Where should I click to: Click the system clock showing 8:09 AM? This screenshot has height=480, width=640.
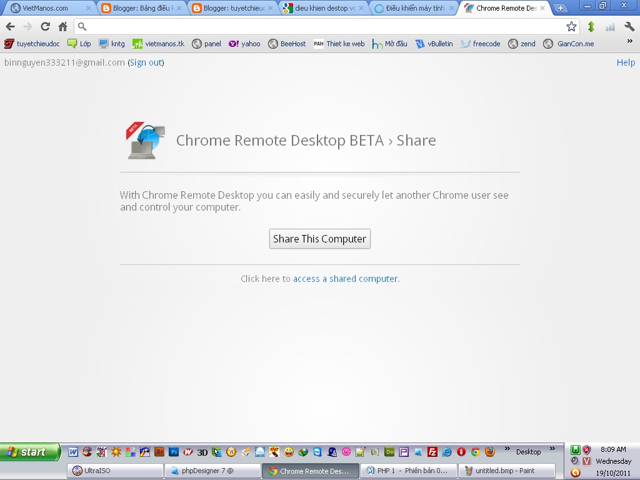613,449
